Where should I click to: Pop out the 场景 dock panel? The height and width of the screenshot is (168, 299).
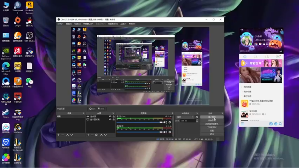tap(83, 113)
